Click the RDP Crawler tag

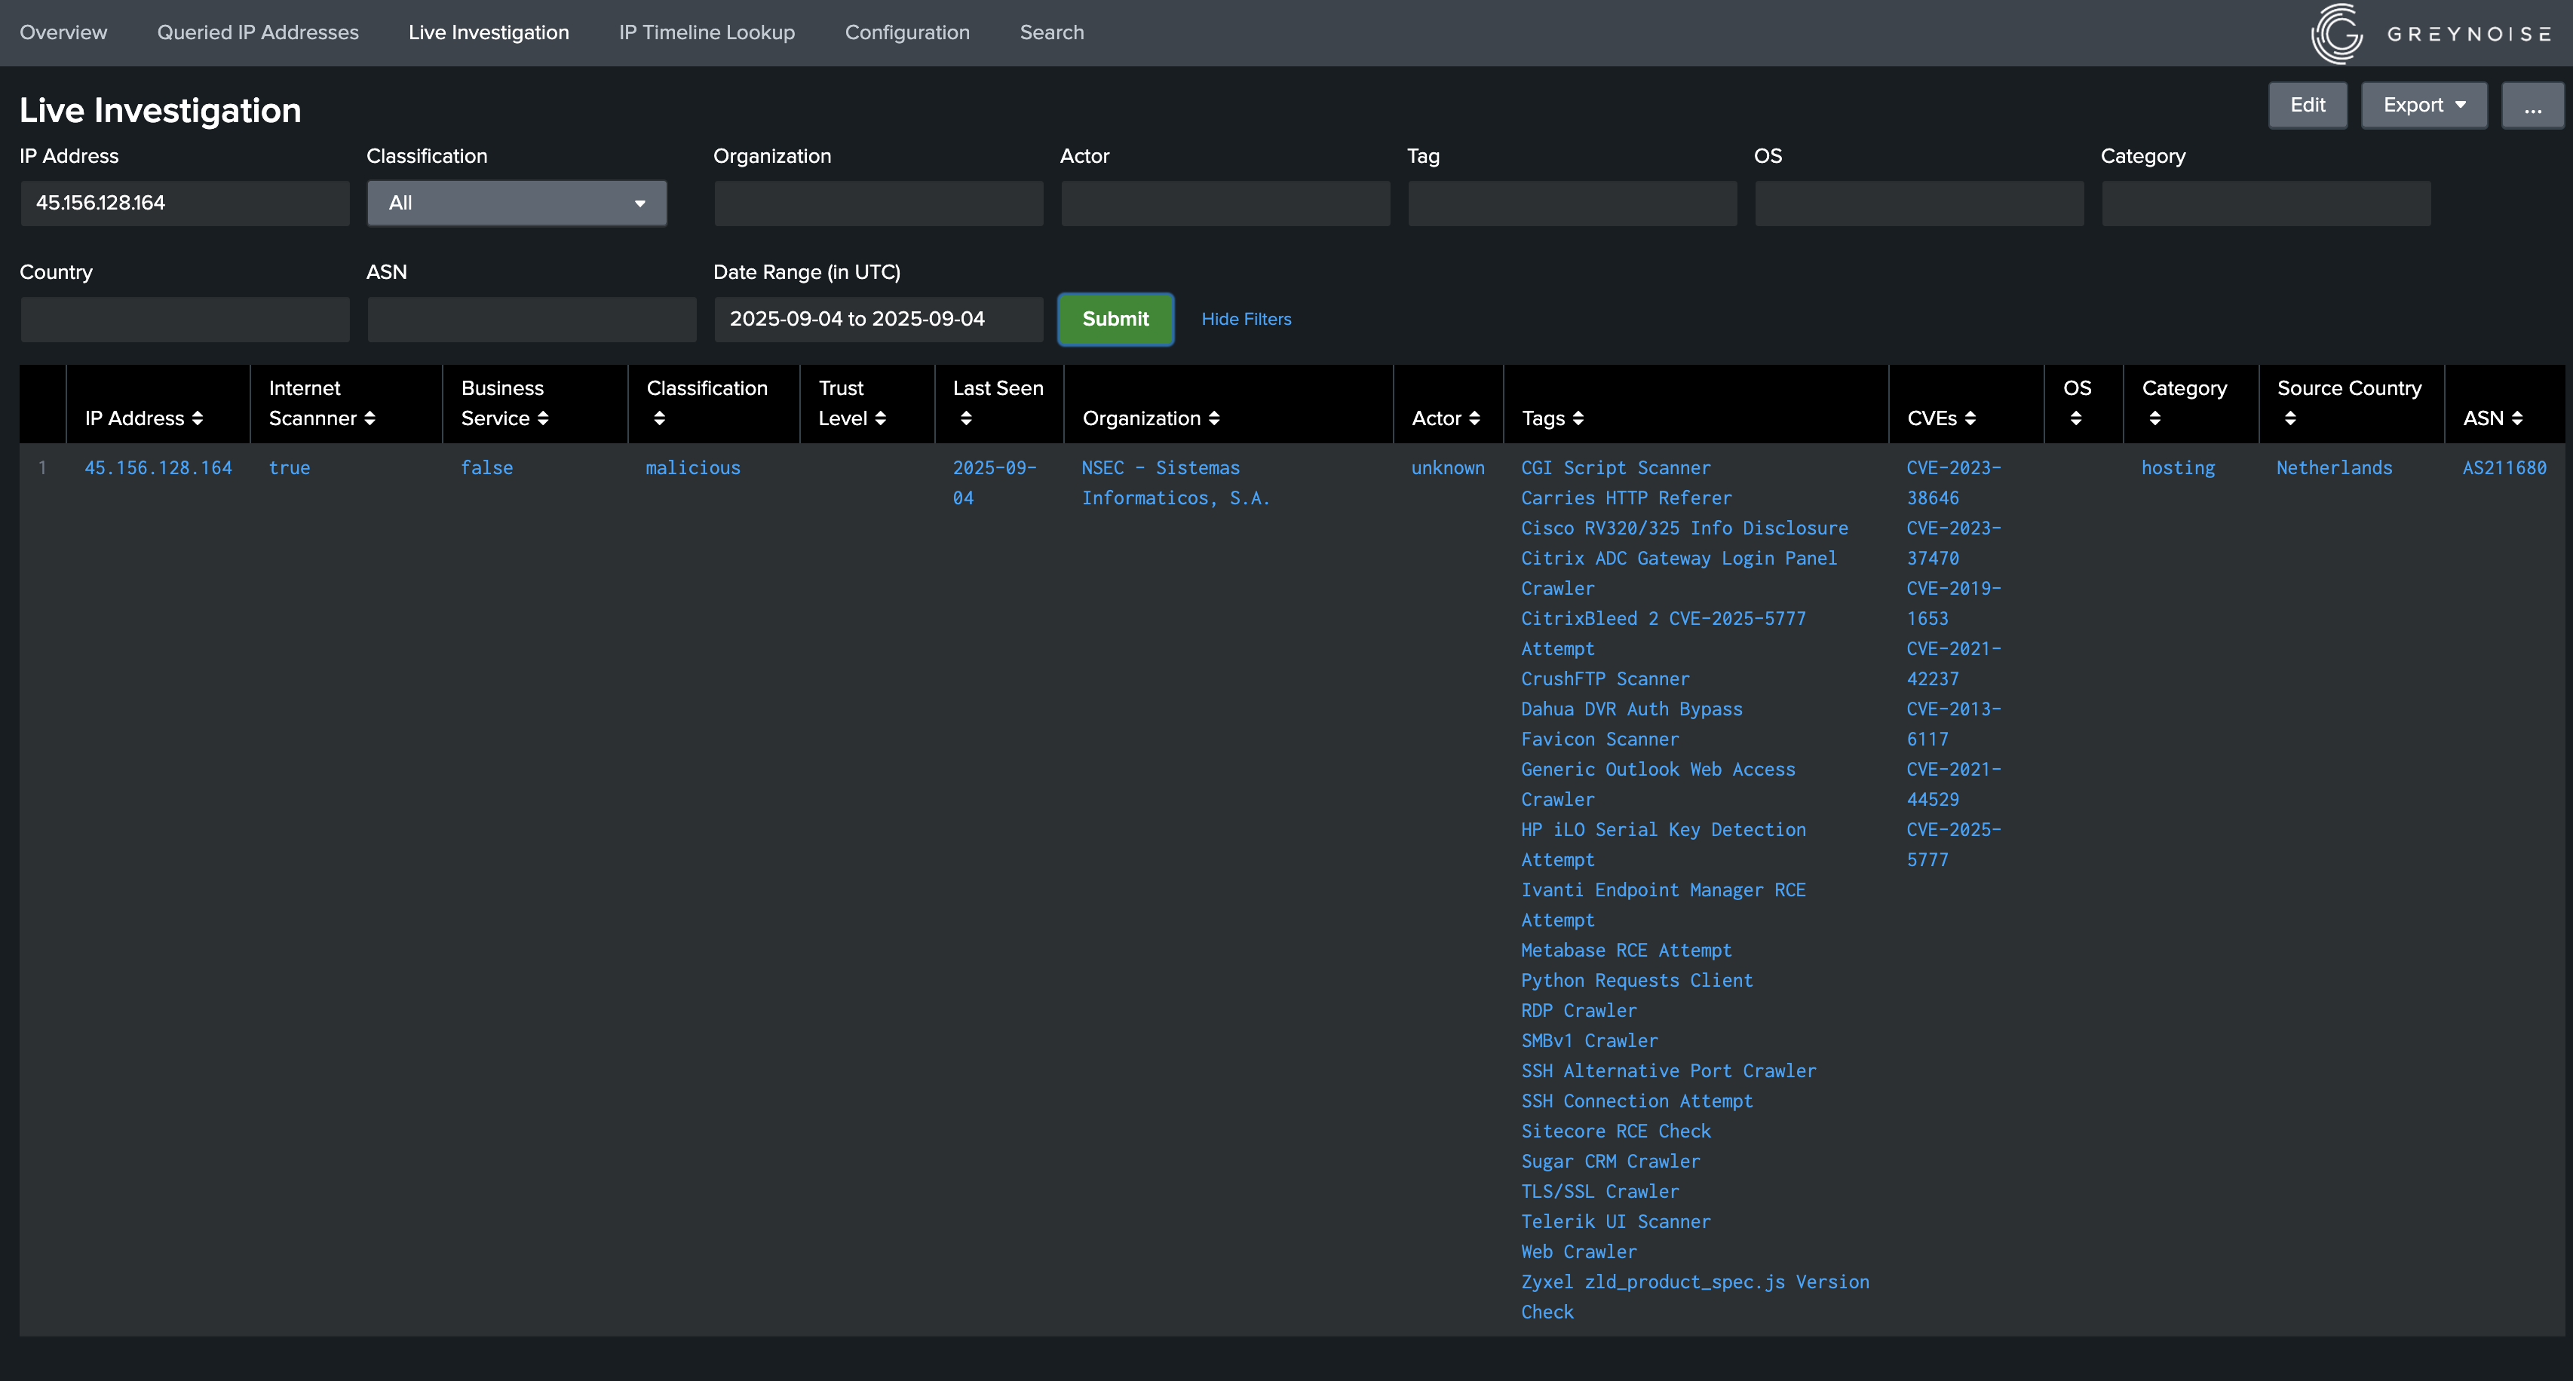pyautogui.click(x=1578, y=1009)
